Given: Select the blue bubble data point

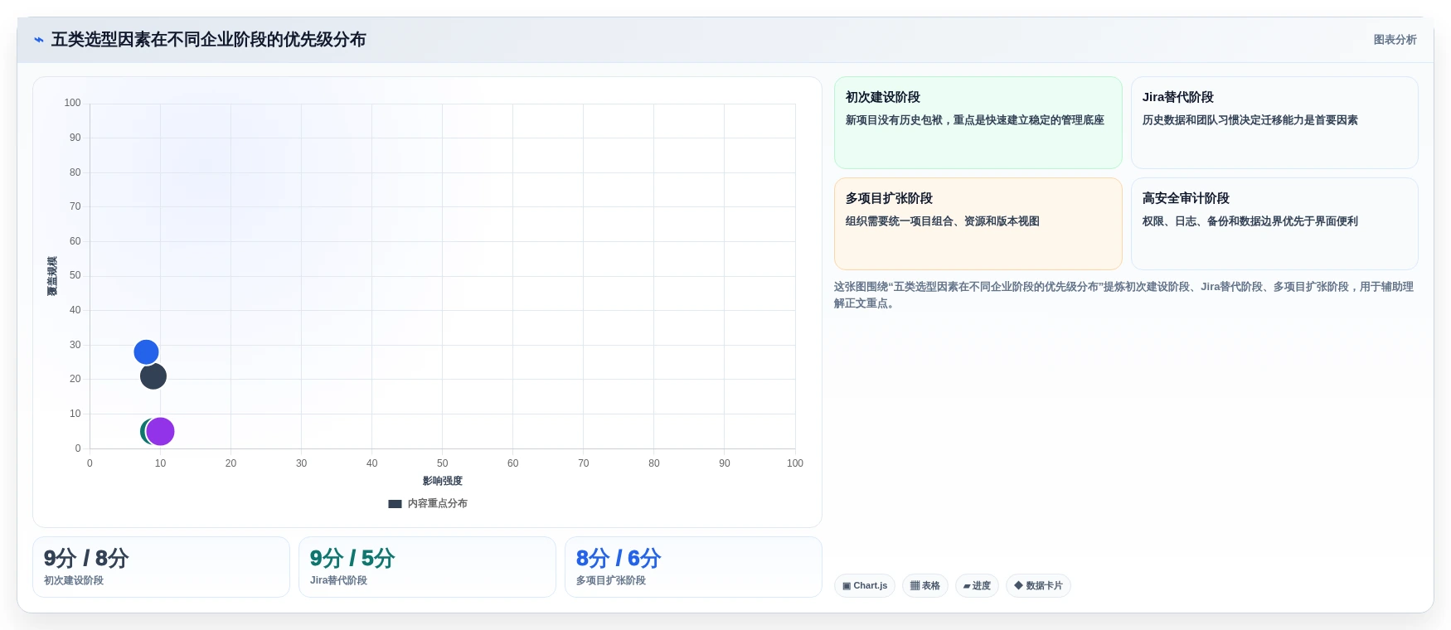Looking at the screenshot, I should pos(146,352).
